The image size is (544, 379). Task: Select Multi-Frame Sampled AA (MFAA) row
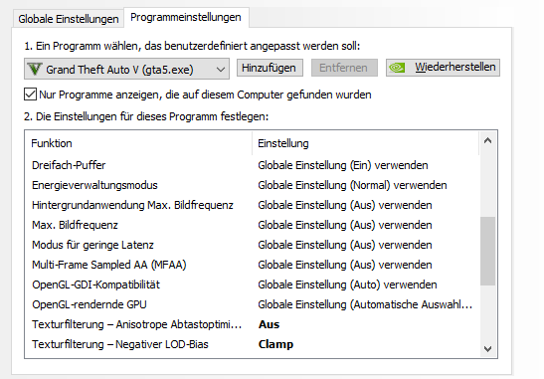coord(253,265)
